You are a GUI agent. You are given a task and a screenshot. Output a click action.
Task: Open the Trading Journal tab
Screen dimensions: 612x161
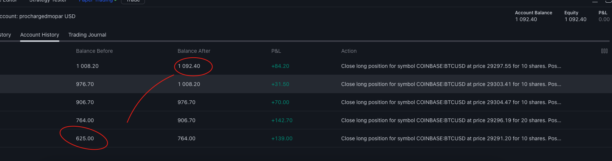tap(87, 35)
